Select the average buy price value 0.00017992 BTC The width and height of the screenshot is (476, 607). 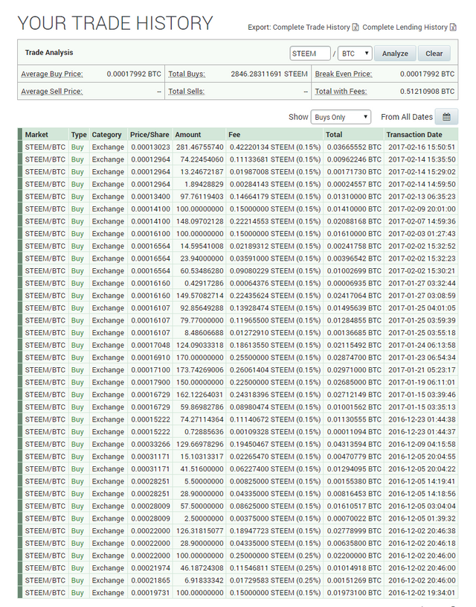tap(134, 74)
